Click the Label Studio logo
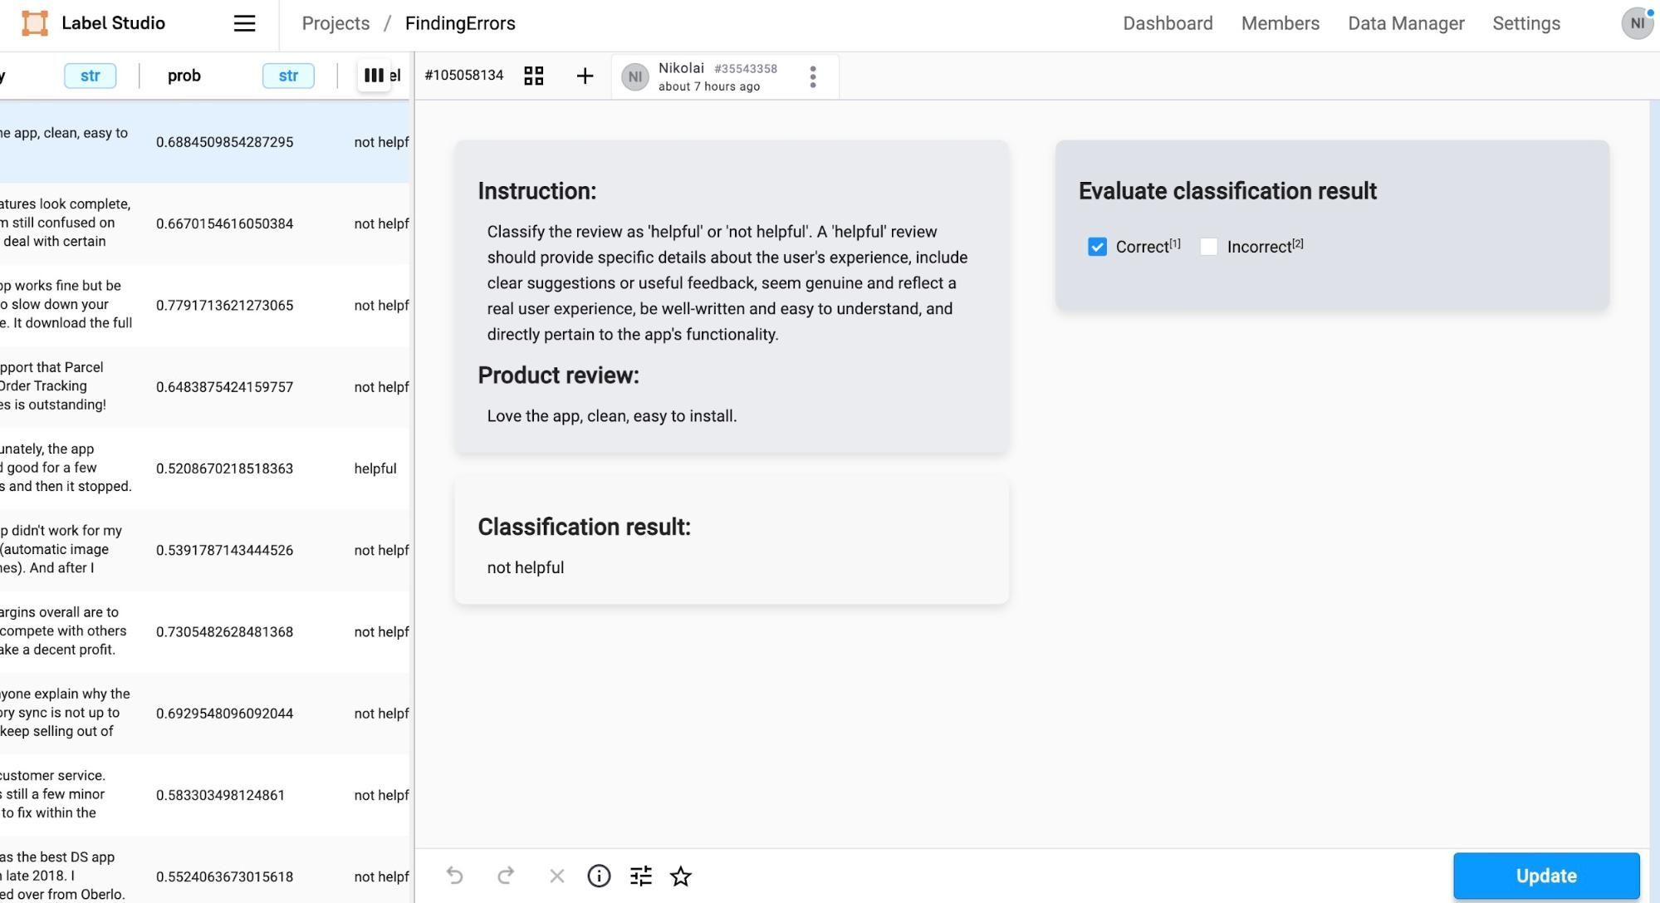The image size is (1660, 903). (x=35, y=23)
